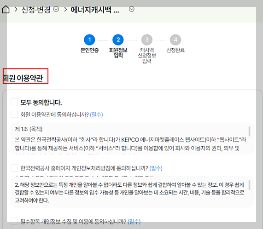Check 한국전력공사 홈페이지 개인정보처리방침 agreement checkbox
The width and height of the screenshot is (263, 229).
[x=14, y=168]
